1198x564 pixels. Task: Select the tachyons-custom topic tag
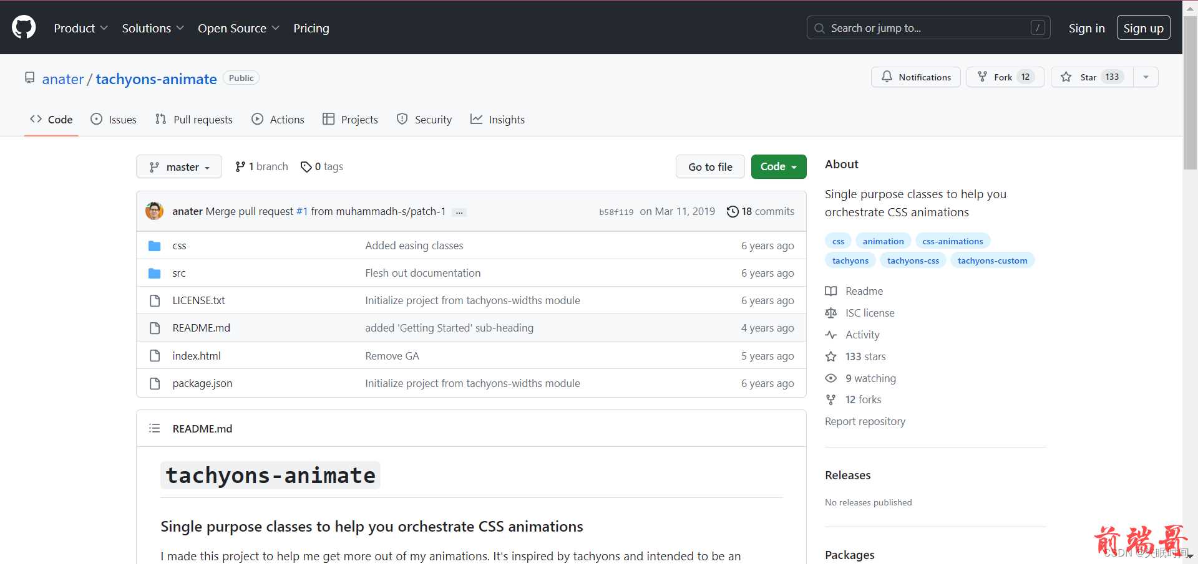(x=992, y=260)
